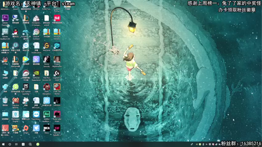Image resolution: width=262 pixels, height=147 pixels.
Task: Open the Control Panel (控制面板) icon
Action: (x=5, y=115)
